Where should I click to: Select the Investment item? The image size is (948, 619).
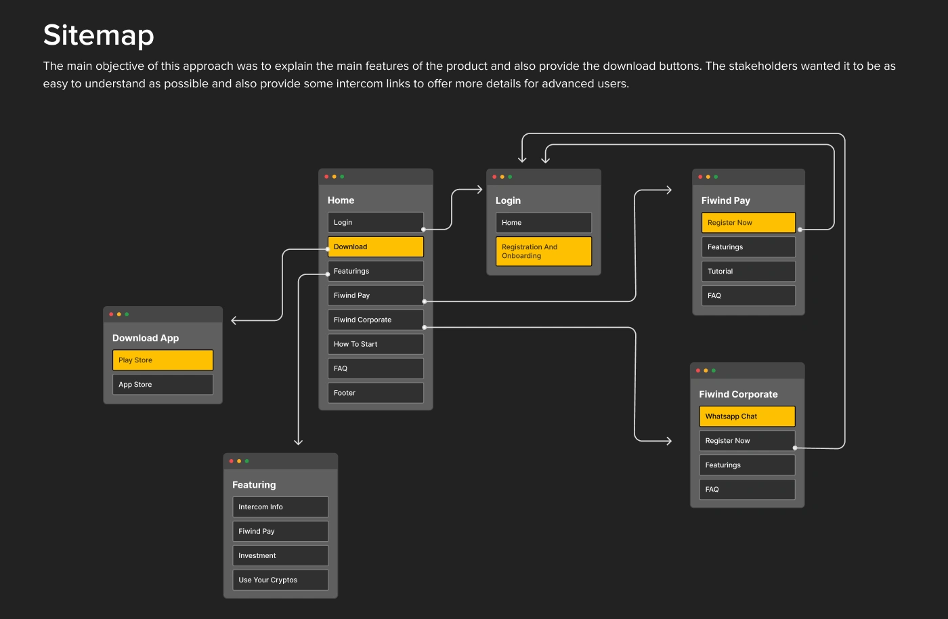point(280,555)
